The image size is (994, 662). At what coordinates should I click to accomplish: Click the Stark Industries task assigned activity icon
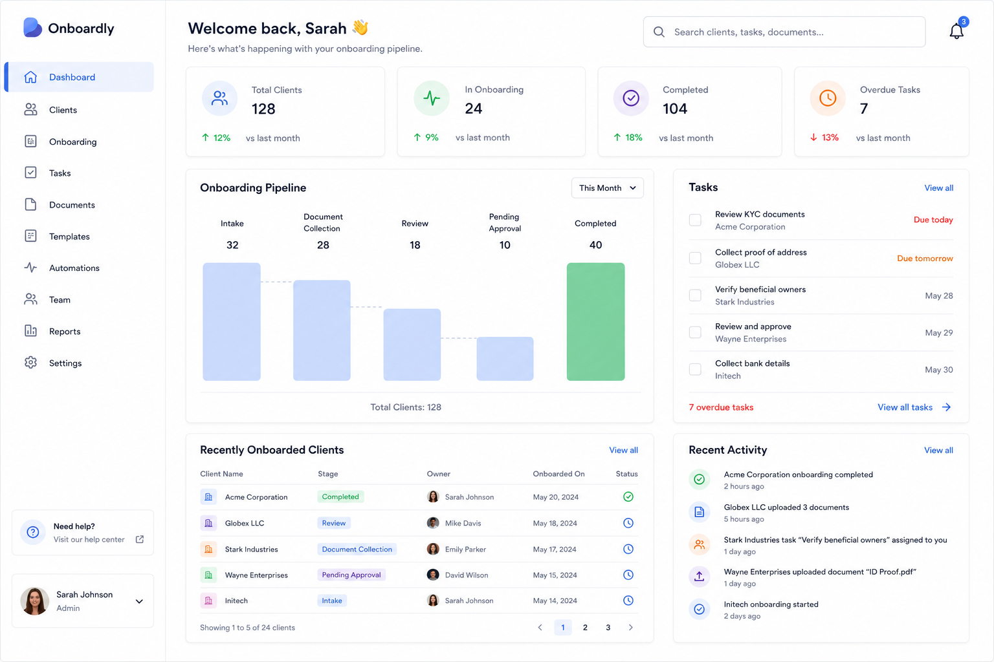tap(700, 545)
